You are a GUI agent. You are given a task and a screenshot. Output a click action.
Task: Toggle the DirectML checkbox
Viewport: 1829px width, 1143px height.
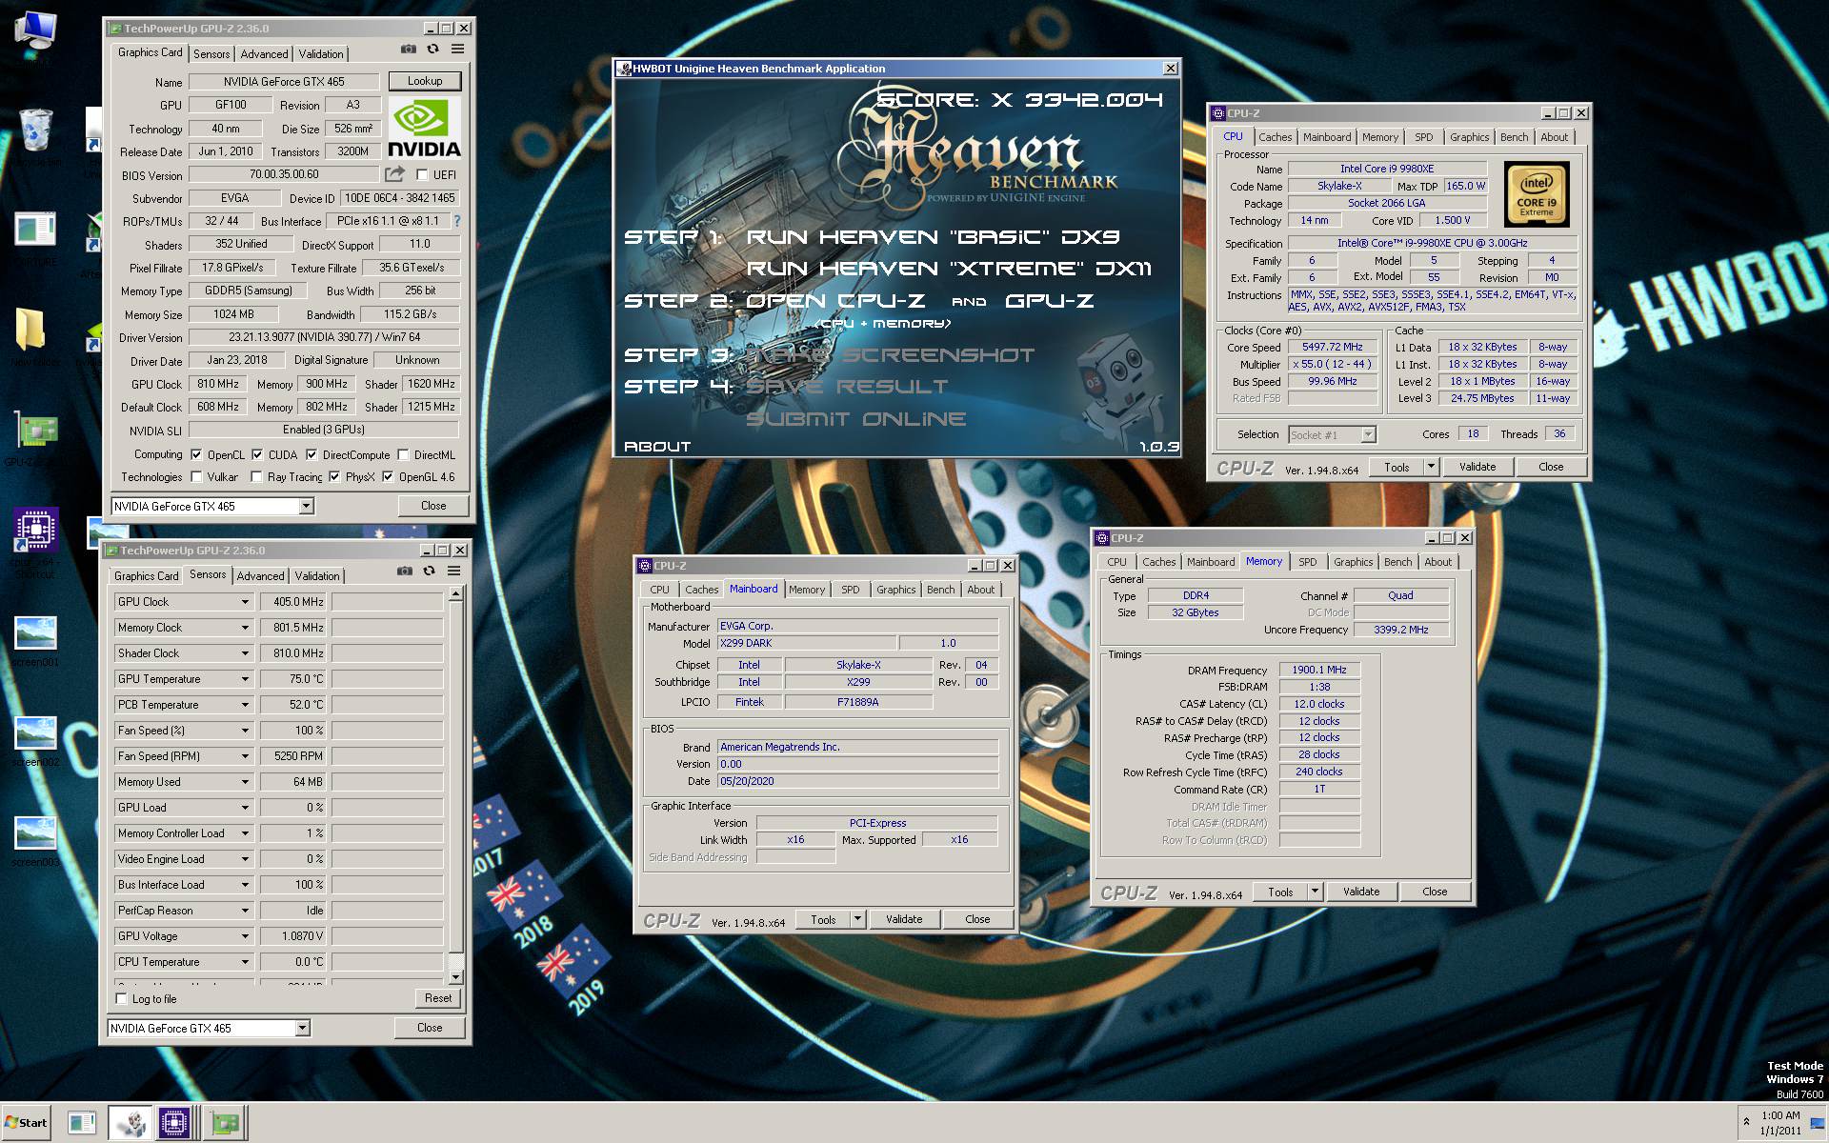point(403,454)
